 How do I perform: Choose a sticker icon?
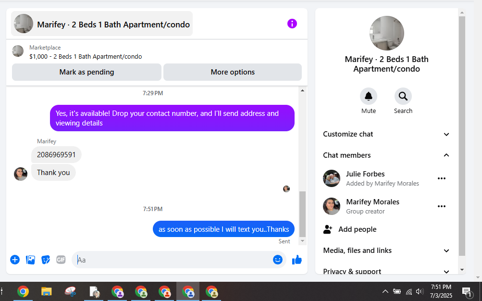[x=46, y=260]
